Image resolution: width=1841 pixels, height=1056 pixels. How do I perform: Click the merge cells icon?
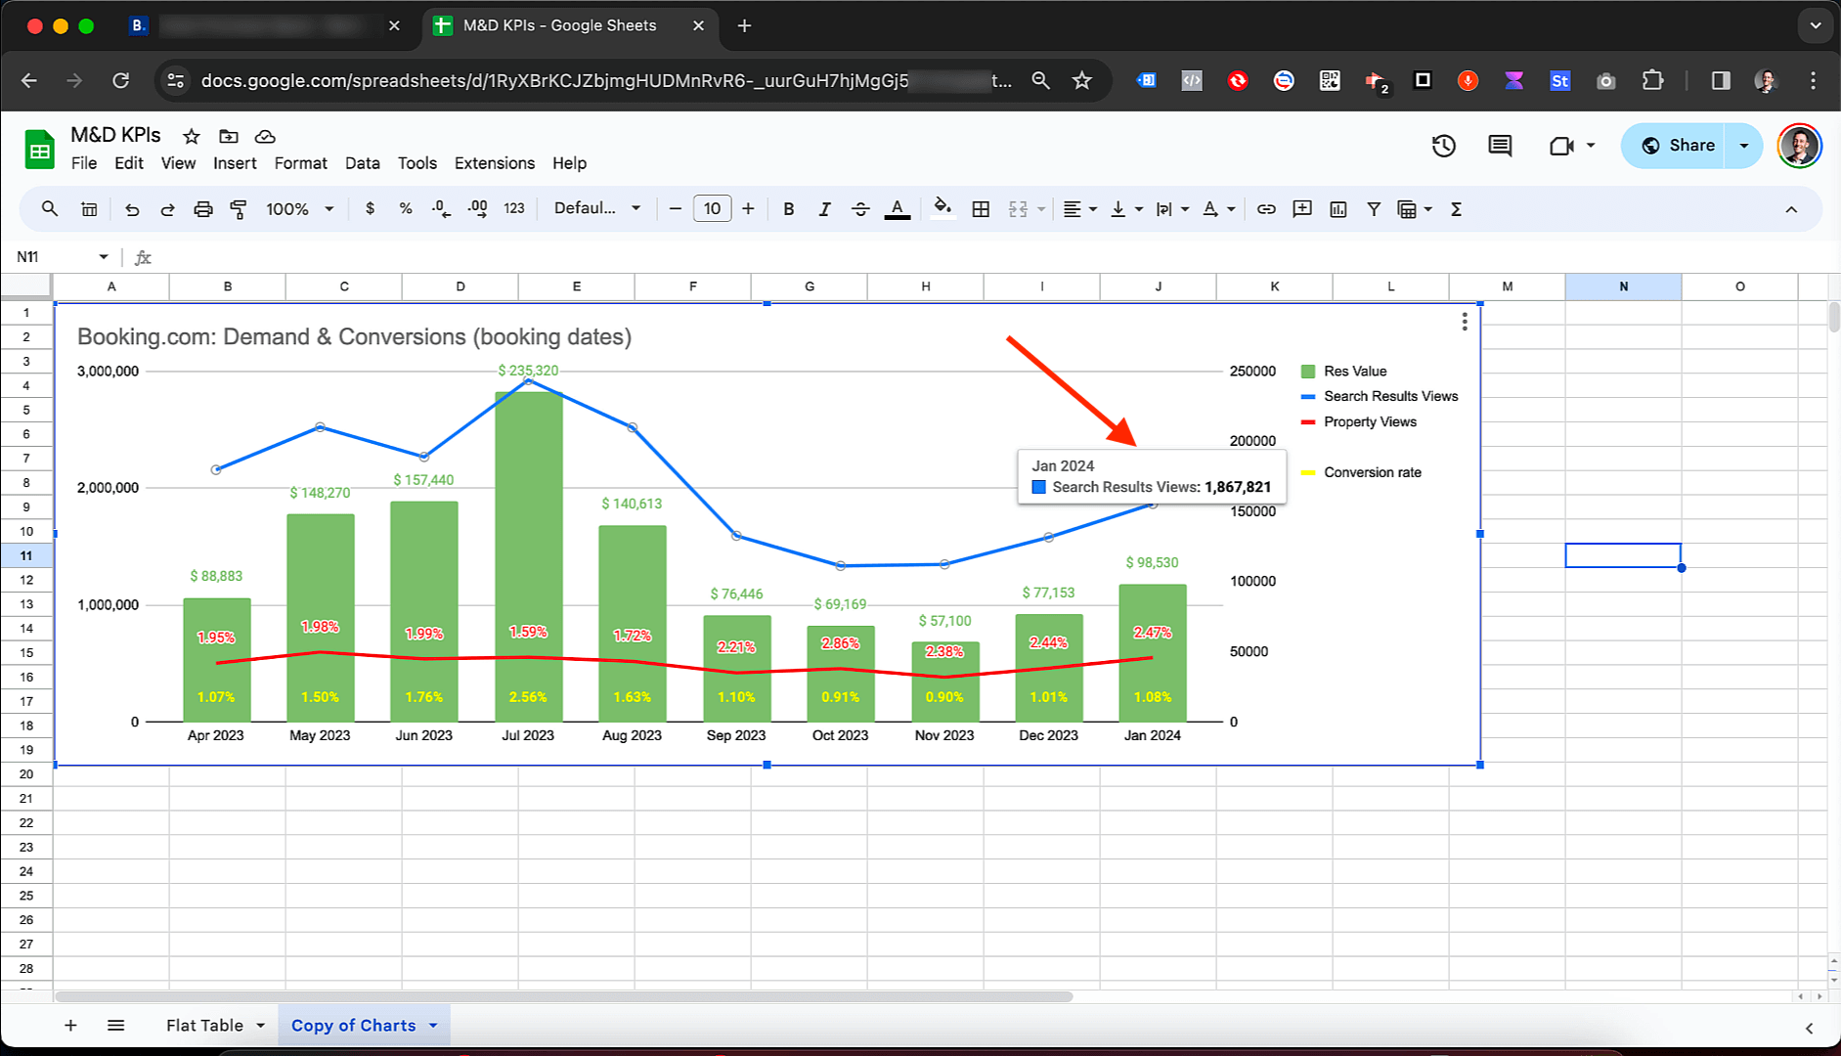coord(1018,208)
